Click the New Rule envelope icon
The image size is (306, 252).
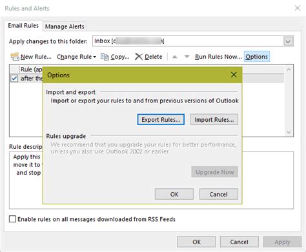pos(15,57)
